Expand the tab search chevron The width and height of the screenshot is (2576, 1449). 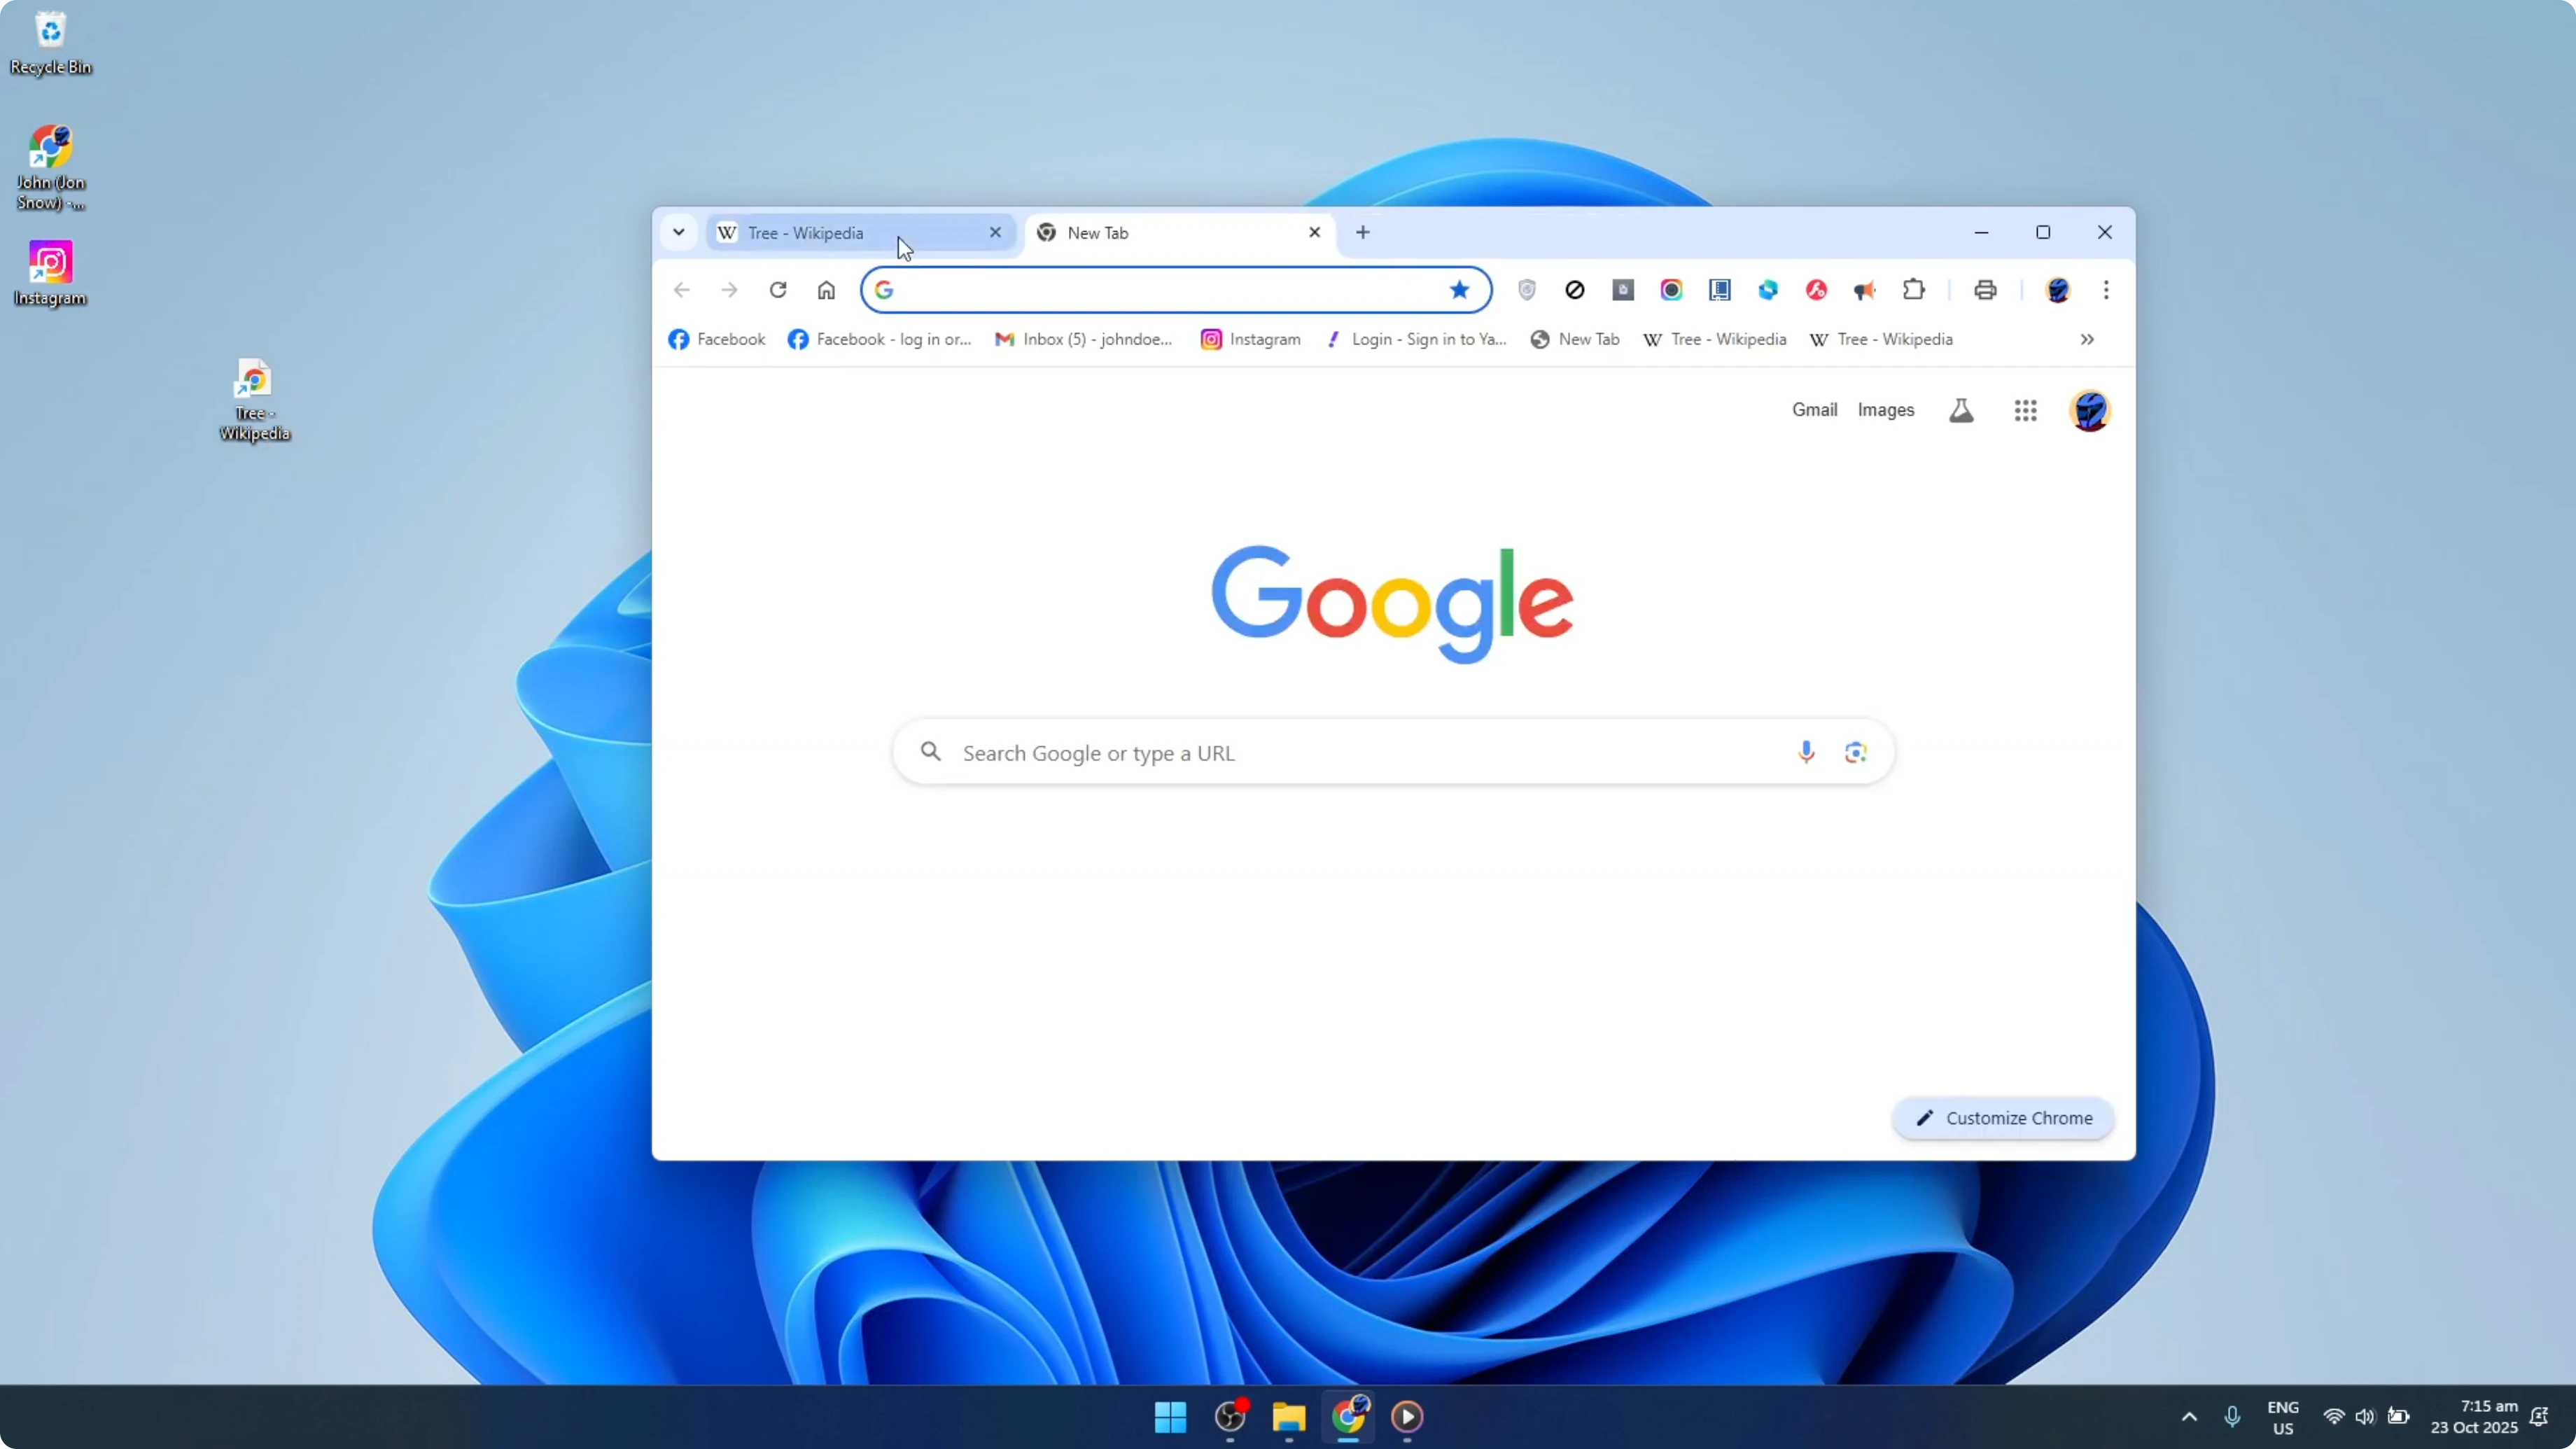[679, 232]
